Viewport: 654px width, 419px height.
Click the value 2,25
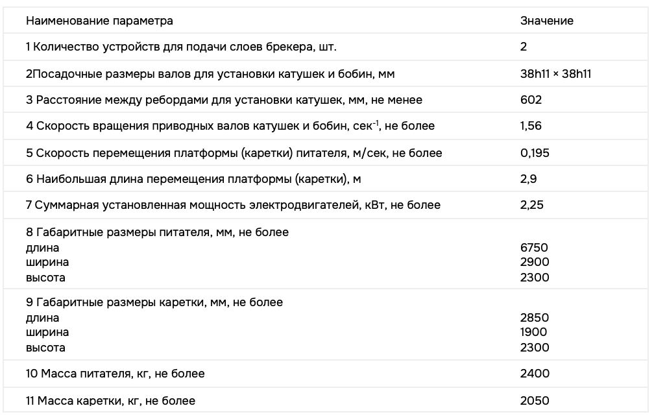(x=531, y=205)
